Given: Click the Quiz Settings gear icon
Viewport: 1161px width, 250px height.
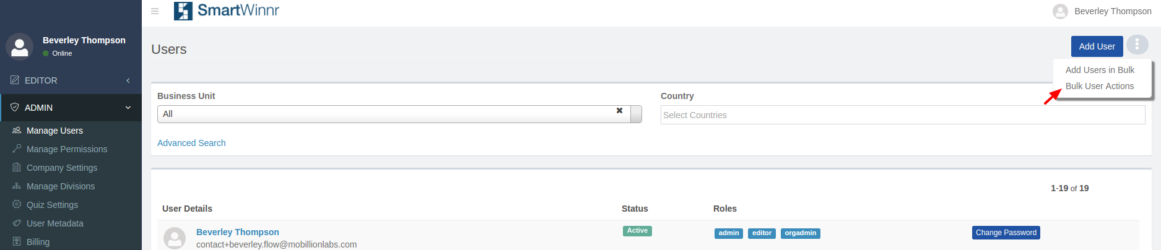Looking at the screenshot, I should [17, 205].
